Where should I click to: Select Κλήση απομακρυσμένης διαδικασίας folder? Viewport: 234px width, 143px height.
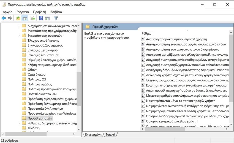(52, 65)
